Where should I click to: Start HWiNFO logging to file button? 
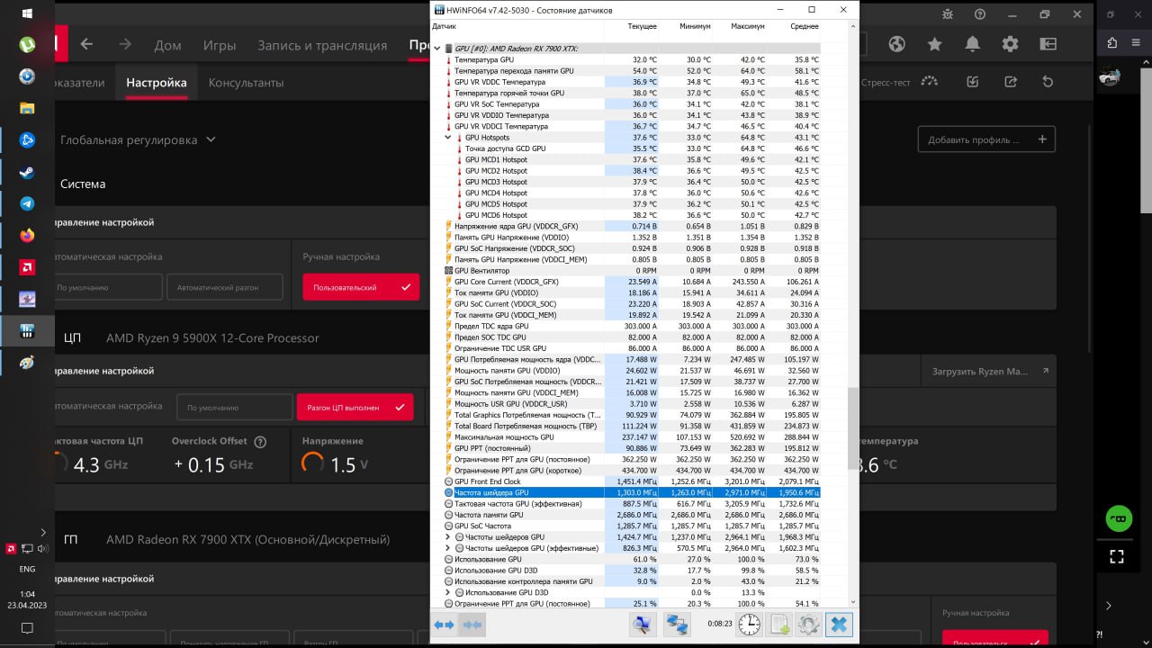click(779, 624)
